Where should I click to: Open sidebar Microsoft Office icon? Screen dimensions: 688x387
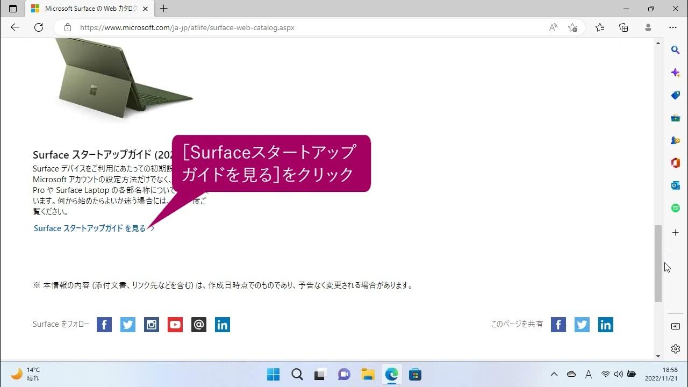click(x=676, y=163)
